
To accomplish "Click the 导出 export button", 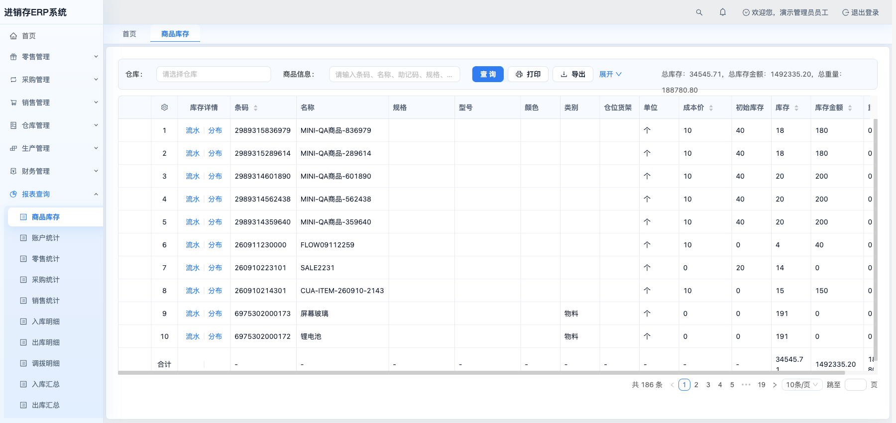I will click(573, 74).
